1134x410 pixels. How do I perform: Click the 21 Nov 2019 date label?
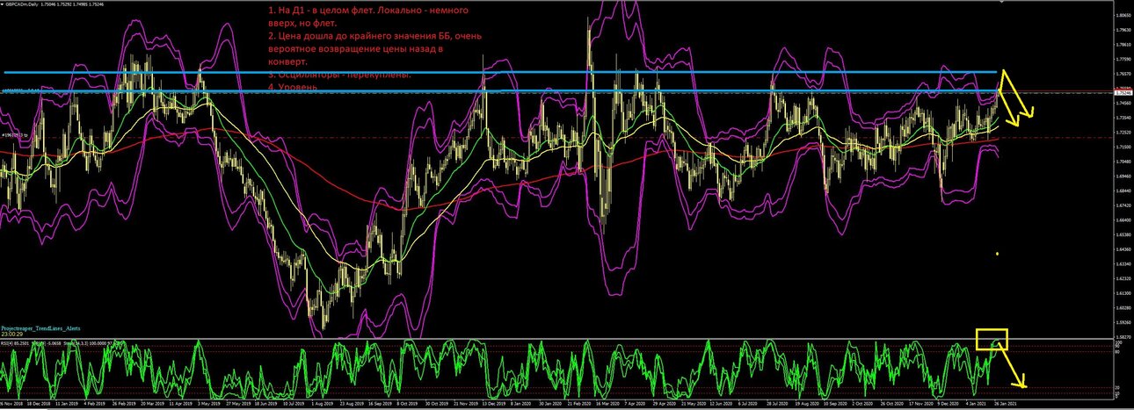coord(466,404)
